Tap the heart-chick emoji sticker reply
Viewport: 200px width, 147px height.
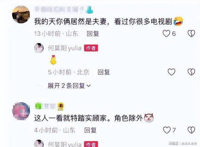point(53,60)
